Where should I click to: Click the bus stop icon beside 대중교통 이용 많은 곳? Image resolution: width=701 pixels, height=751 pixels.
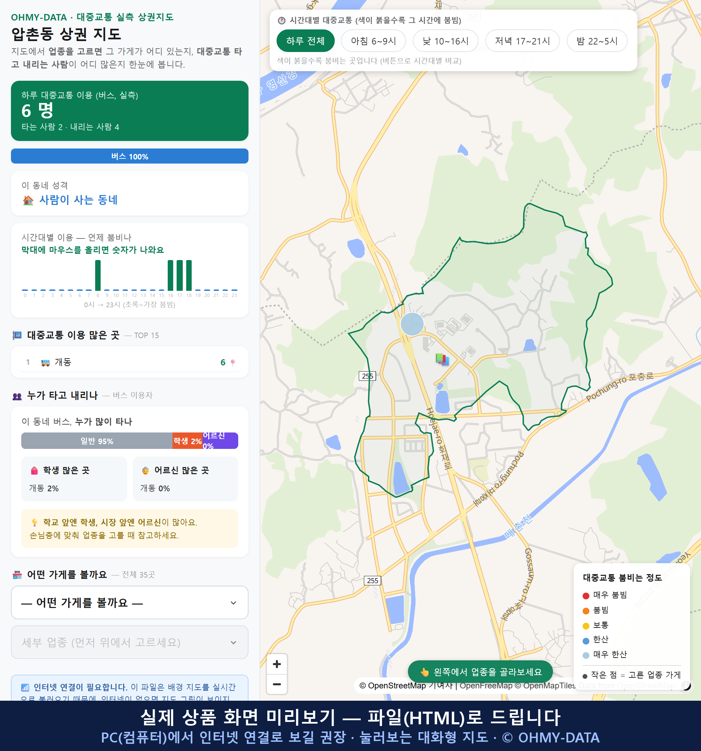coord(17,335)
